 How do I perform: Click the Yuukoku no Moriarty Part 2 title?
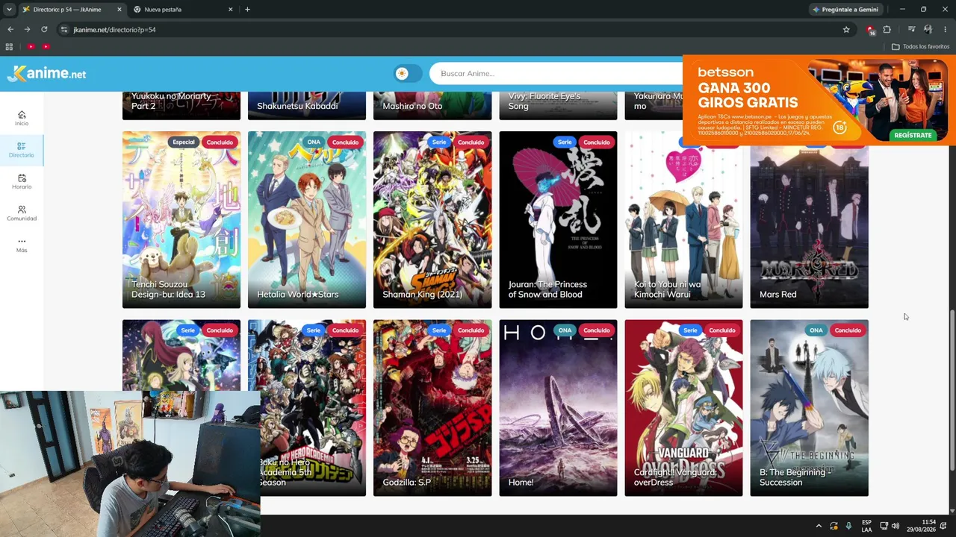171,101
